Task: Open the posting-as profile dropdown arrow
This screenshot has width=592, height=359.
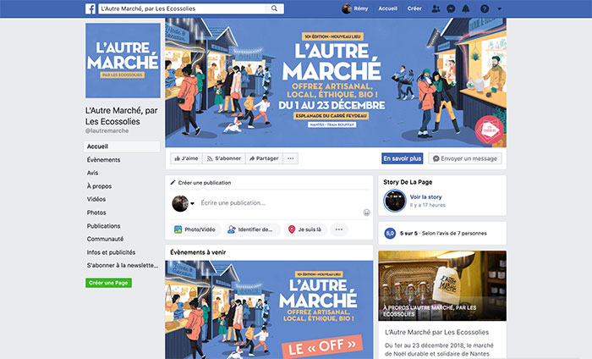Action: 192,203
